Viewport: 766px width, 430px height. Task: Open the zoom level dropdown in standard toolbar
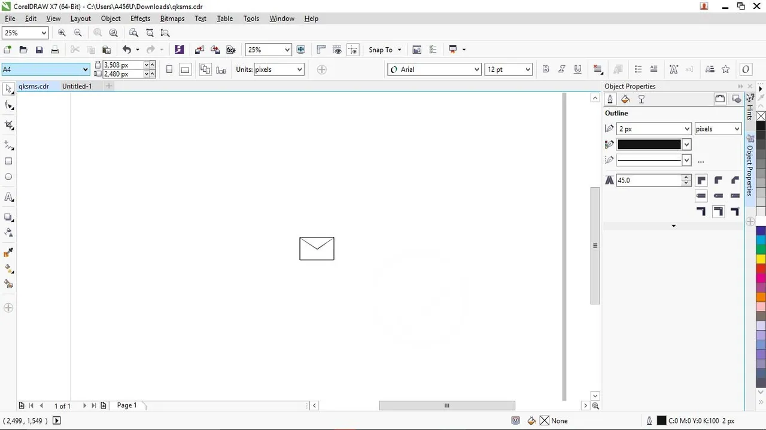coord(287,50)
